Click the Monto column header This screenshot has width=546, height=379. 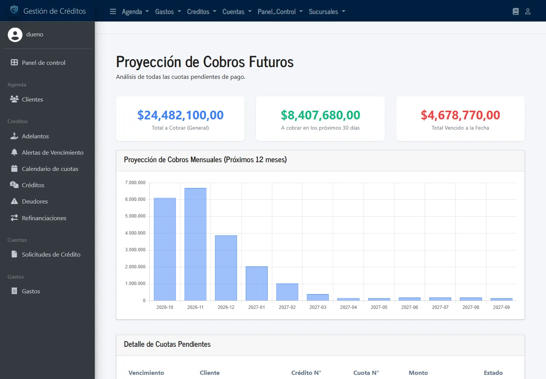pos(418,373)
